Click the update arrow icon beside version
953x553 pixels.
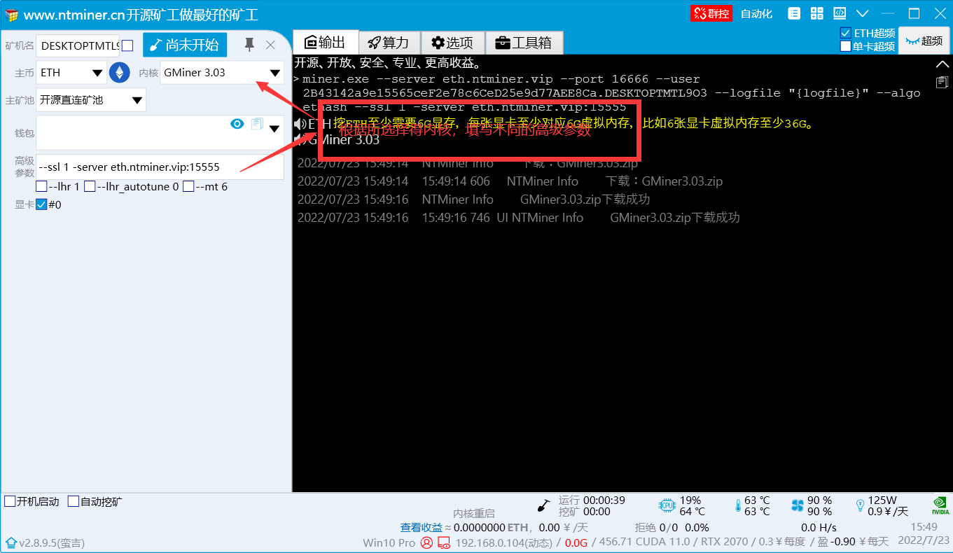(x=11, y=542)
